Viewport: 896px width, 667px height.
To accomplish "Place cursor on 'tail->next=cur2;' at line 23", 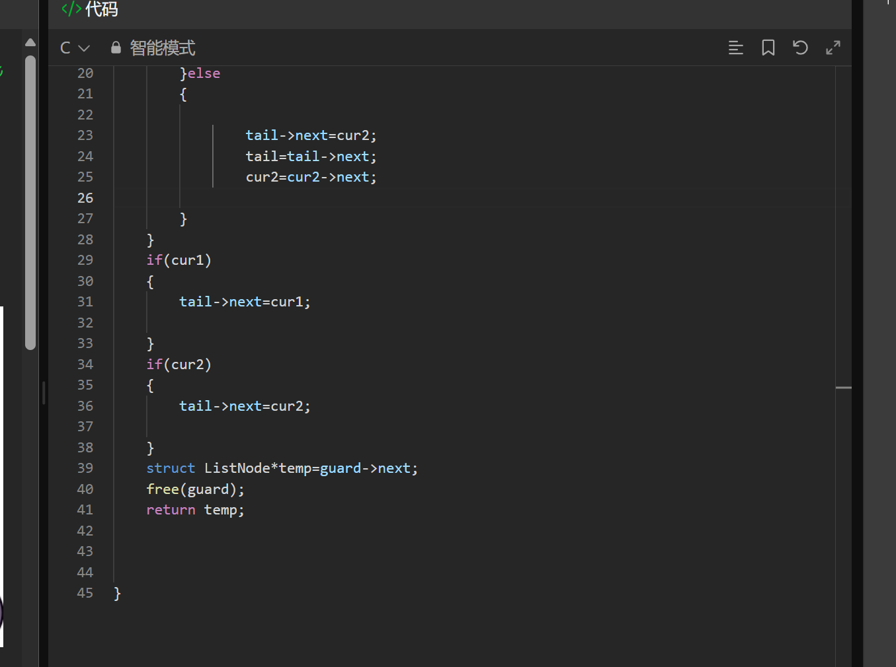I will [311, 135].
